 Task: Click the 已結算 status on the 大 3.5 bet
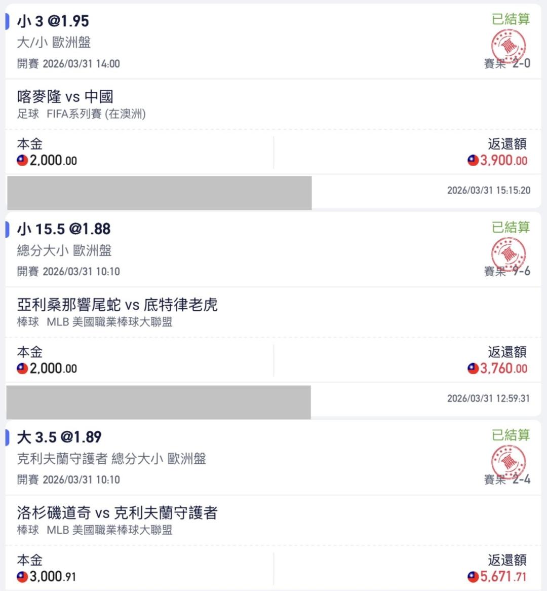(511, 435)
